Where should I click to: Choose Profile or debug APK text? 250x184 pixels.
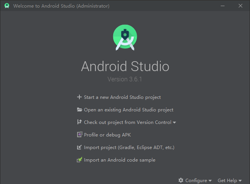107,135
